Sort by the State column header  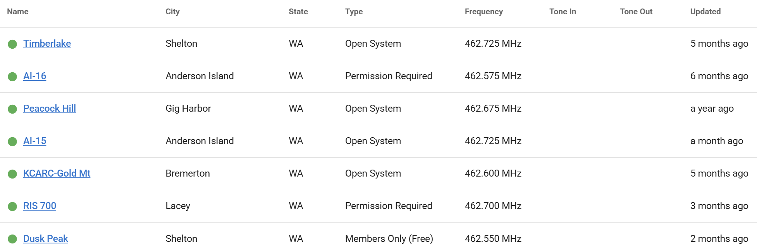click(298, 12)
